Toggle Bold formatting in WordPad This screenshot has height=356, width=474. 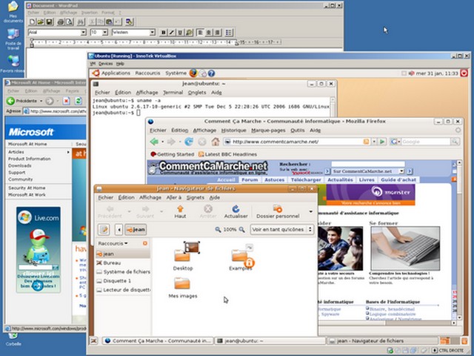click(164, 33)
